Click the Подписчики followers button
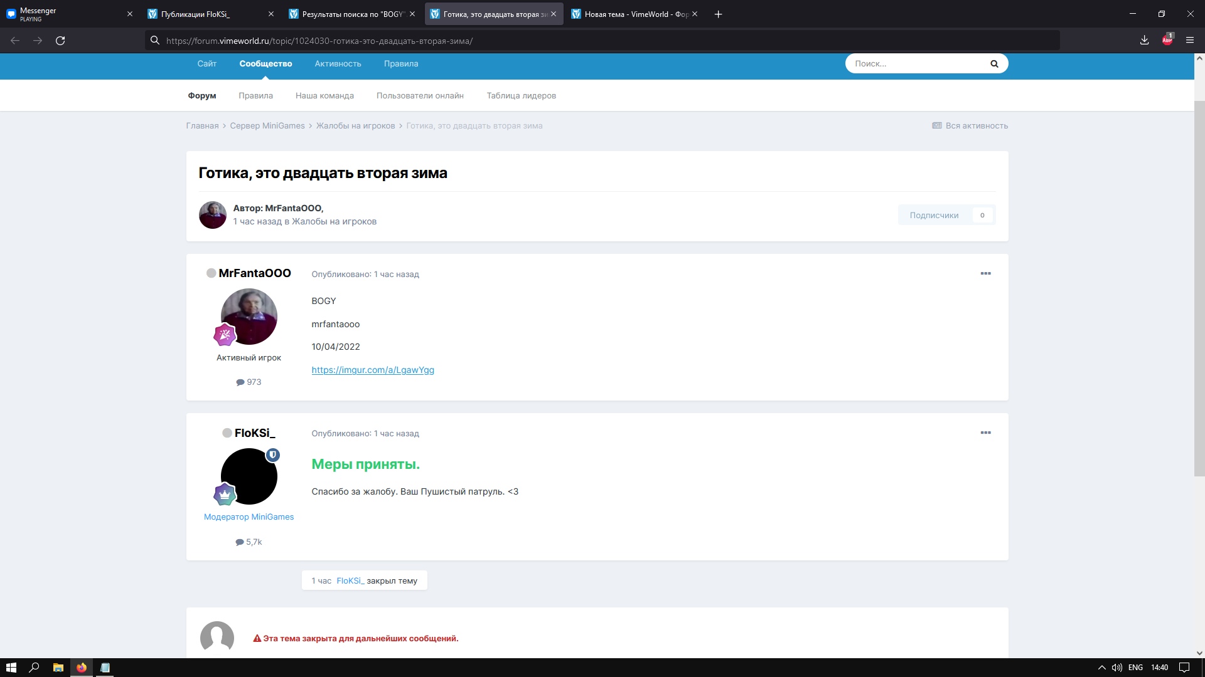The height and width of the screenshot is (677, 1205). point(934,215)
